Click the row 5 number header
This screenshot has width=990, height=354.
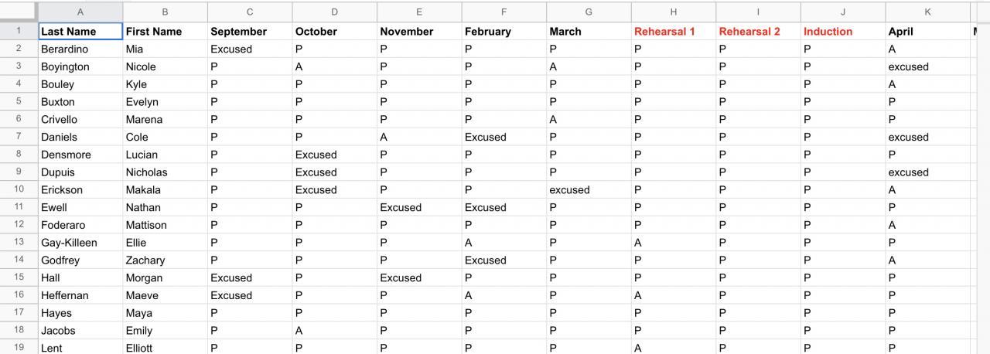click(19, 101)
